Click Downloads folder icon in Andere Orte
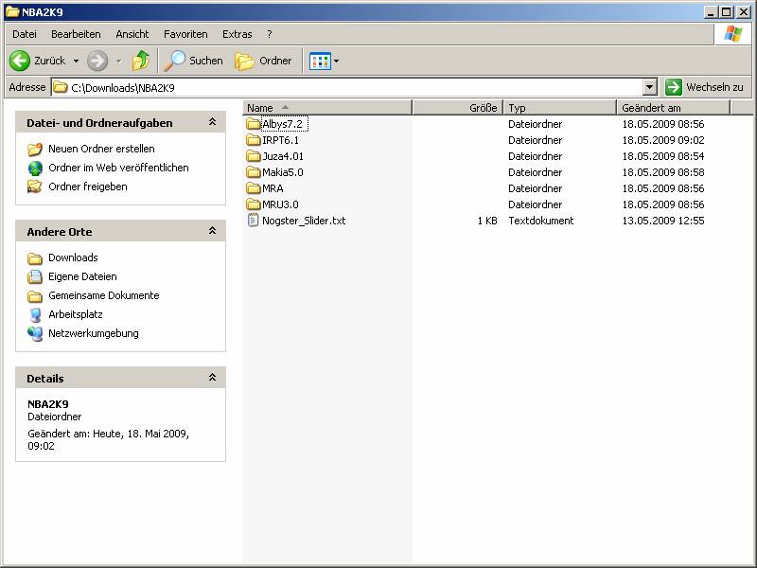The width and height of the screenshot is (757, 568). (x=35, y=258)
